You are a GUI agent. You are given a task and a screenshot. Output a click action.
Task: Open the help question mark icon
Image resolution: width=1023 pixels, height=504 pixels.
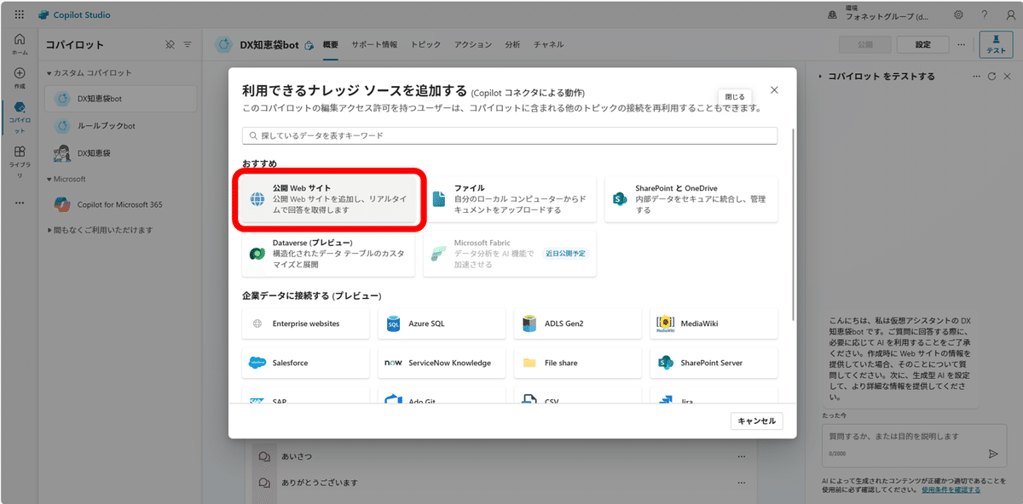tap(984, 14)
